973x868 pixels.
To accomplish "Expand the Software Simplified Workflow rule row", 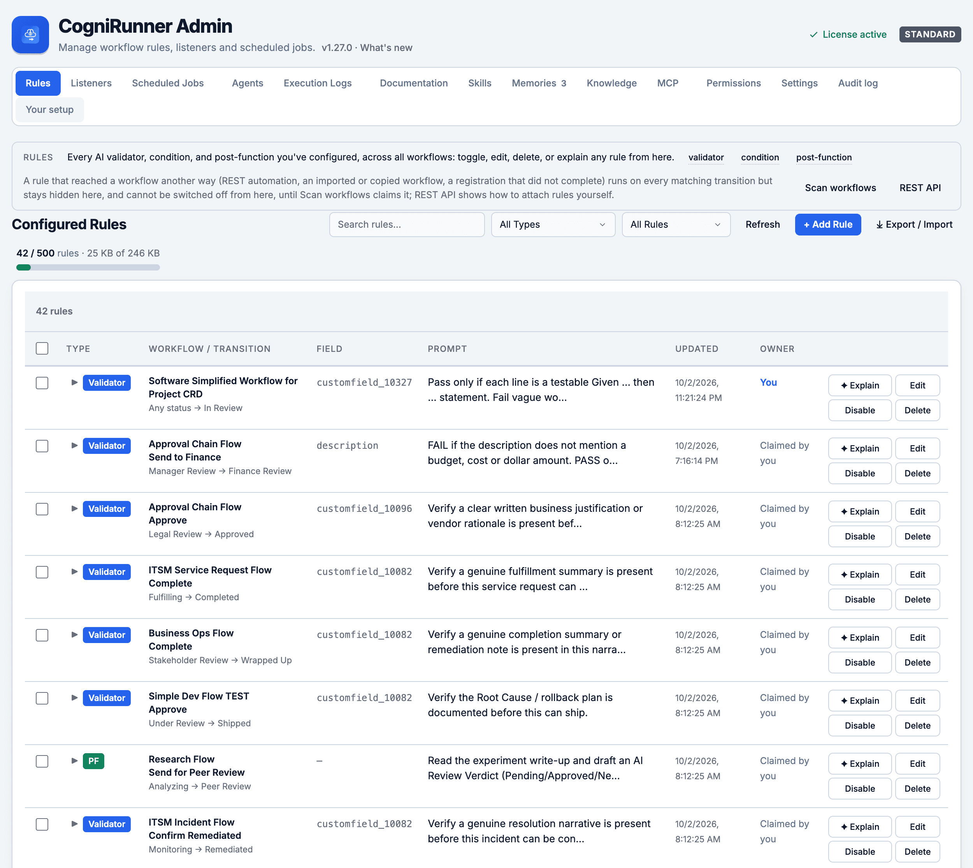I will 74,383.
